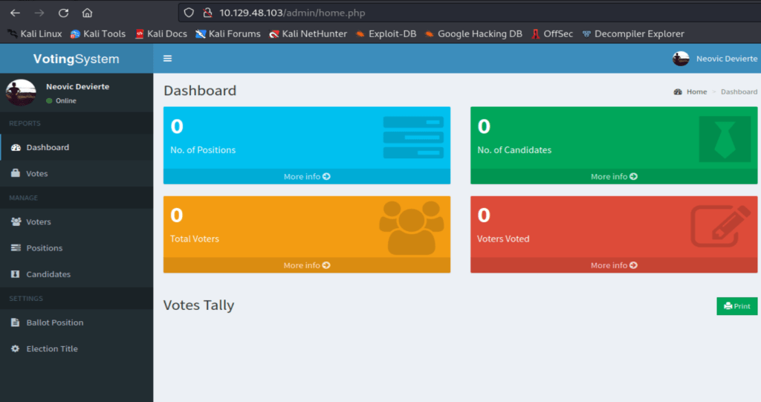Open Election Title settings

52,348
